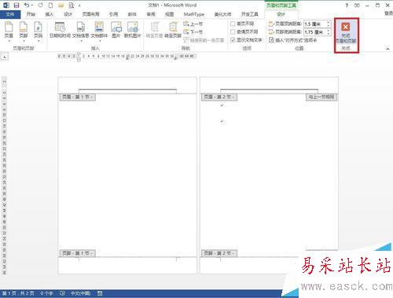Open Word Help with the question mark
The image size is (393, 298).
[x=347, y=5]
